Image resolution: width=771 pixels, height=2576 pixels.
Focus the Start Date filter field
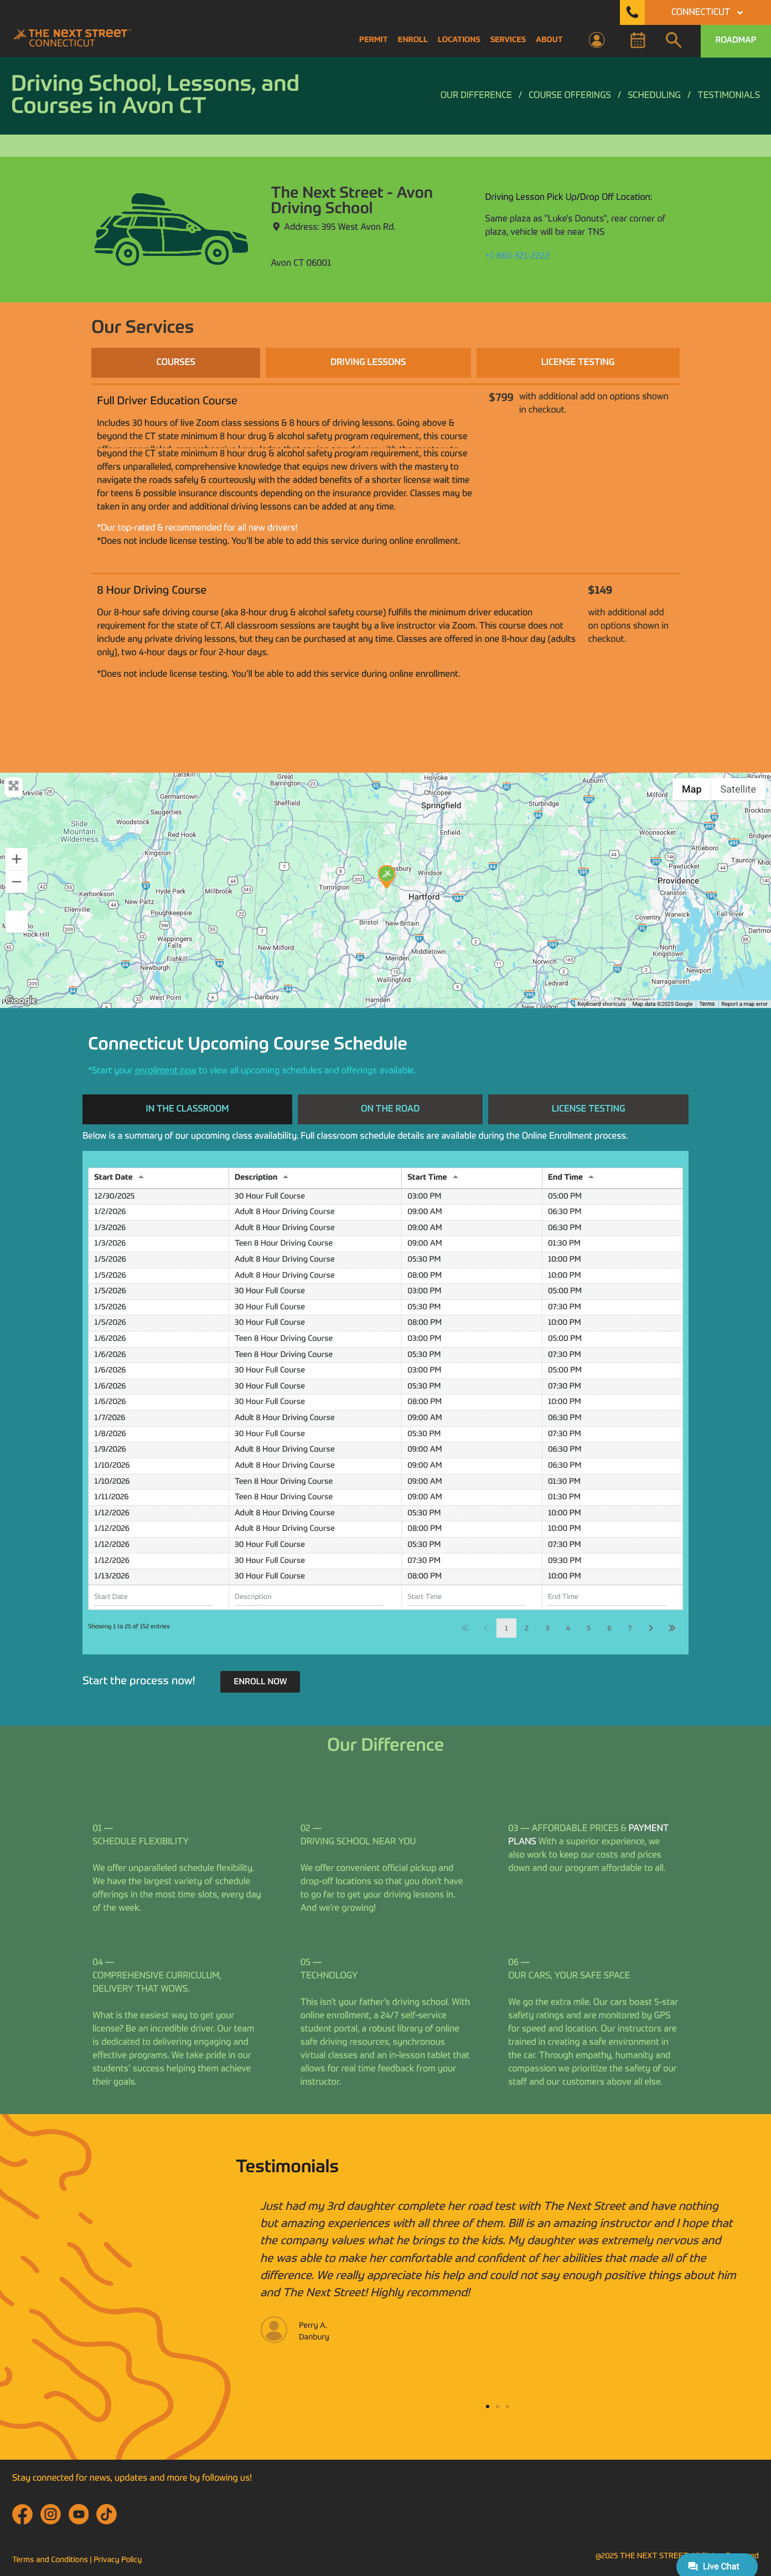click(x=153, y=1597)
